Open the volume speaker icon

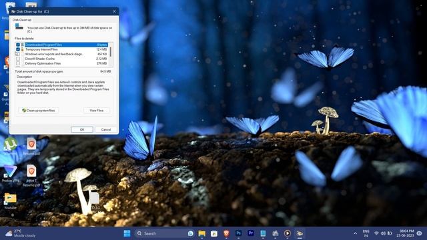point(383,233)
